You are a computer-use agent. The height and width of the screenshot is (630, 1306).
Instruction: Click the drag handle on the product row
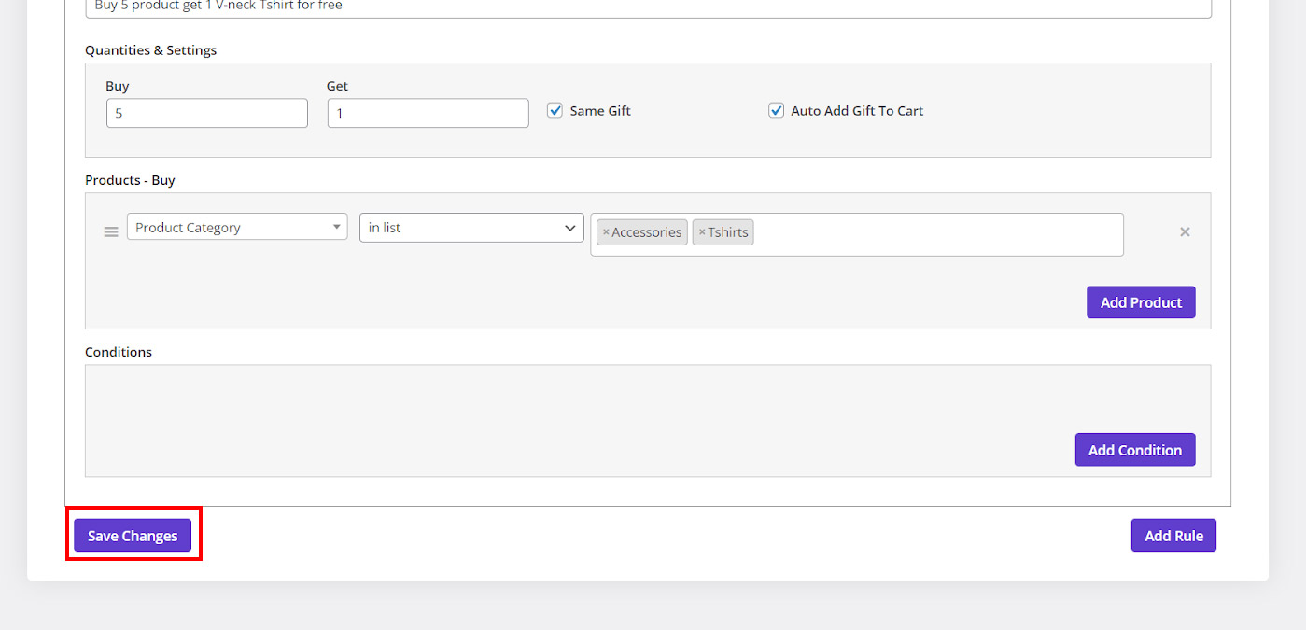(111, 232)
